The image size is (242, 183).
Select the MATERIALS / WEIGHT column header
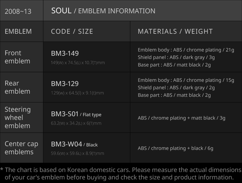[175, 31]
